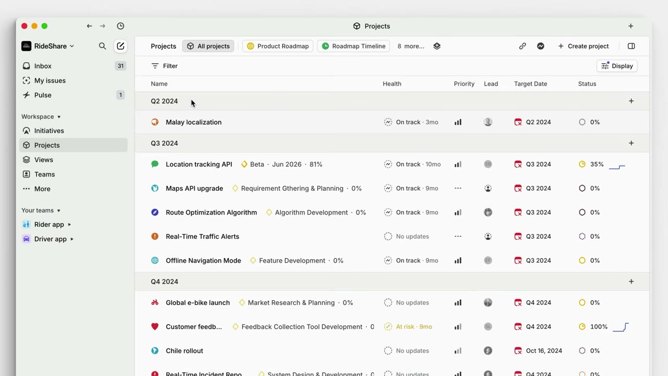Screen dimensions: 668x376
Task: Click the 35% status for Location tracking API
Action: click(591, 164)
